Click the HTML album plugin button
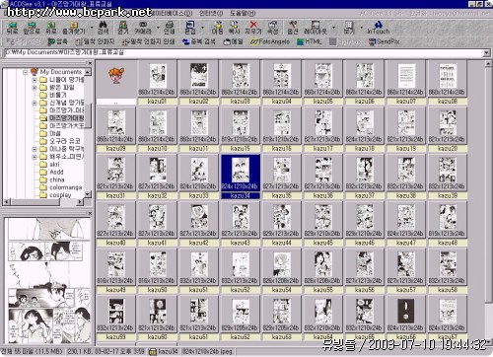Image resolution: width=493 pixels, height=357 pixels. click(309, 41)
